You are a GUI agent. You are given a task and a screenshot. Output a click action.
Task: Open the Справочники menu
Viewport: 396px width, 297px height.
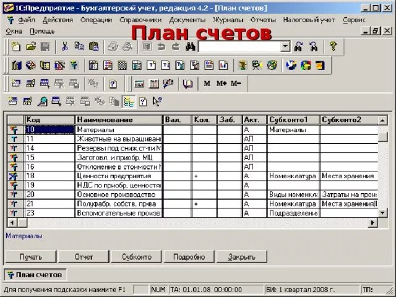(x=140, y=20)
